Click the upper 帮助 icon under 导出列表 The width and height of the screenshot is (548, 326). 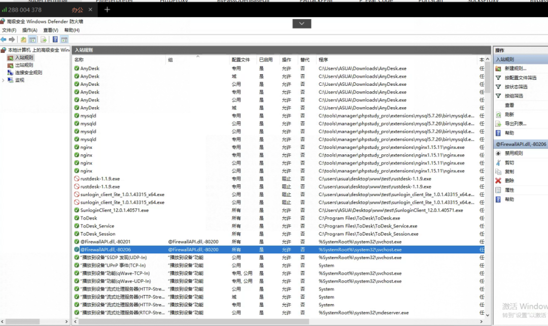point(498,133)
